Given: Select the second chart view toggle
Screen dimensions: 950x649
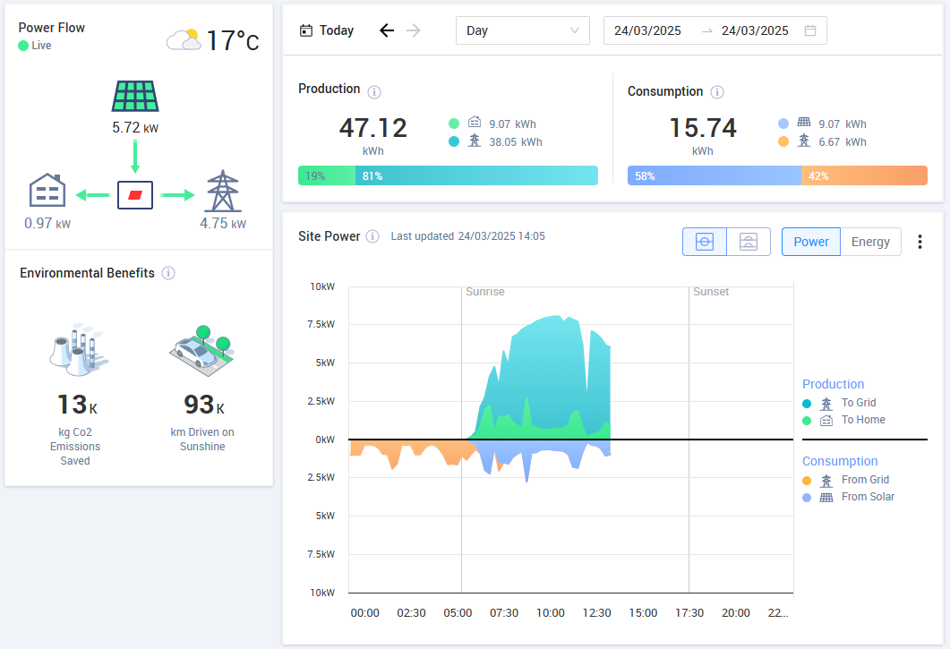Looking at the screenshot, I should pos(749,242).
